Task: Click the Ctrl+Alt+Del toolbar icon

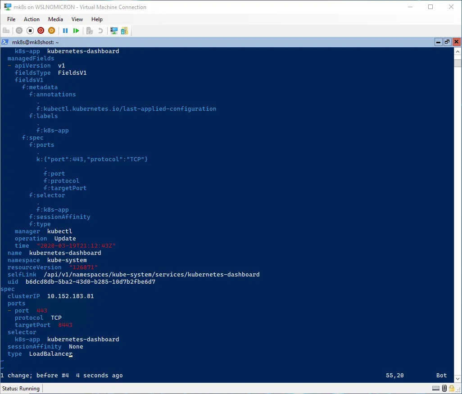Action: coord(6,31)
